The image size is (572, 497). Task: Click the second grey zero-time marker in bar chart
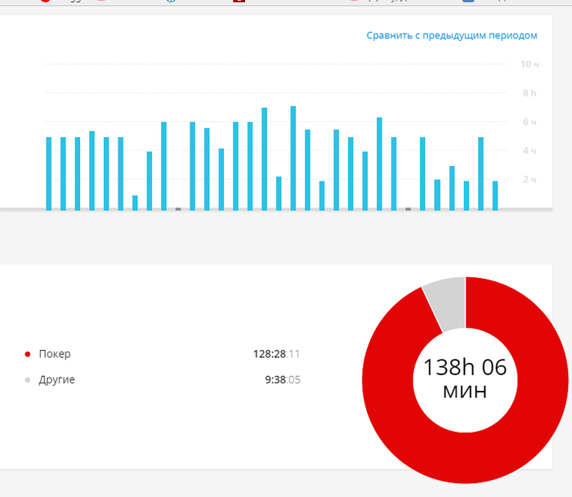409,209
